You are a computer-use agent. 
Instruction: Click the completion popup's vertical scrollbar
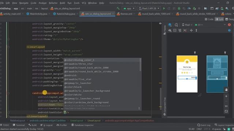[140, 65]
